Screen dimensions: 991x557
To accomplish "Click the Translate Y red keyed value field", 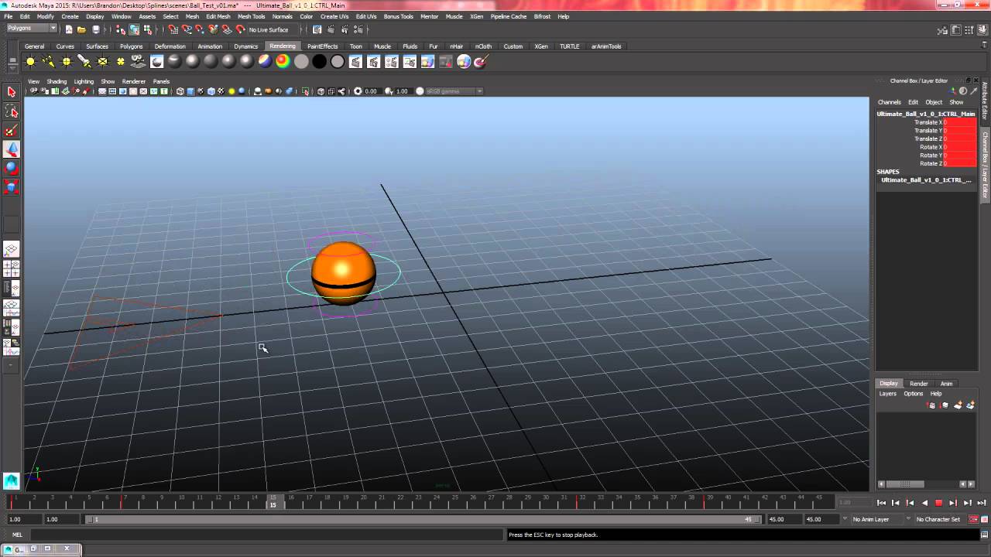I will pyautogui.click(x=960, y=131).
